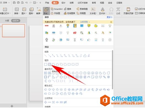This screenshot has height=108, width=145.
Task: Switch to the 视图 tab
Action: (x=102, y=3)
